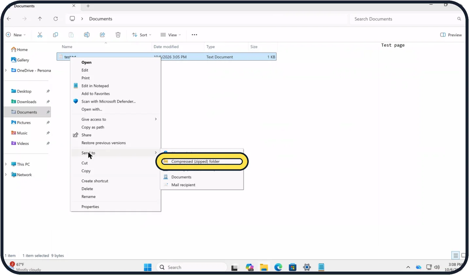469x275 pixels.
Task: Open the See more three-dots menu
Action: click(x=195, y=35)
